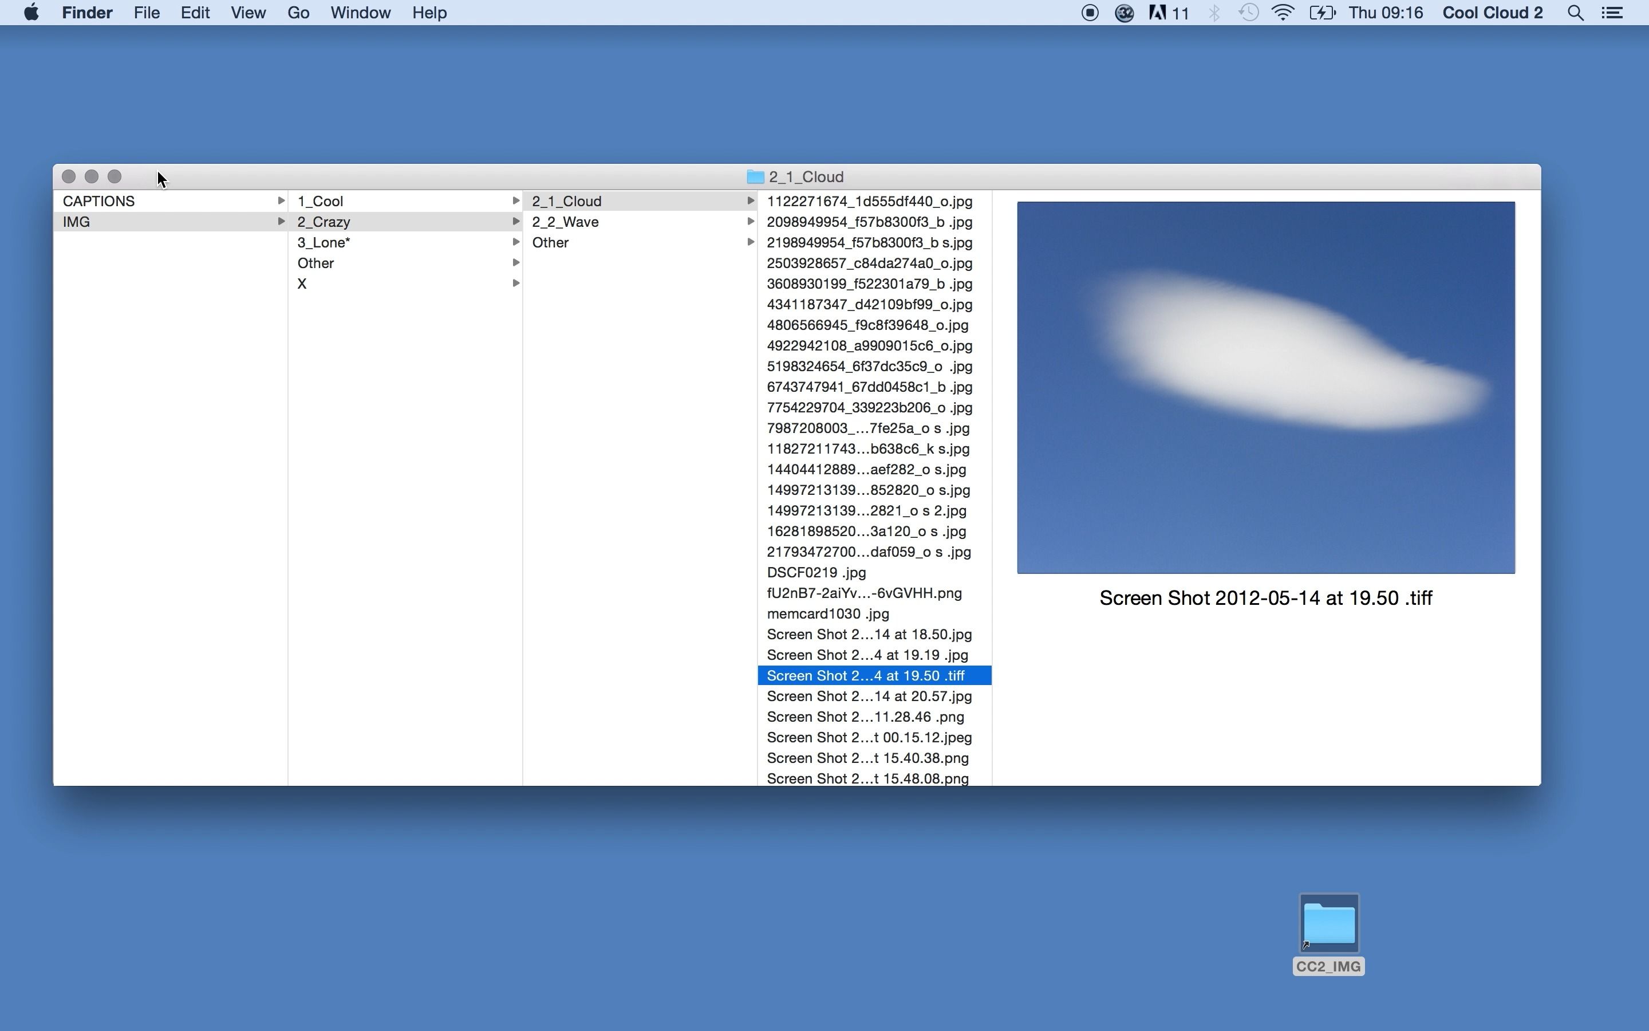Click the cloud preview image
Viewport: 1649px width, 1031px height.
coord(1265,387)
